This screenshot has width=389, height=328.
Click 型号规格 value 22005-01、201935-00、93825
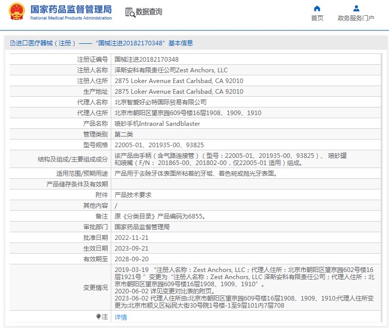pos(159,145)
